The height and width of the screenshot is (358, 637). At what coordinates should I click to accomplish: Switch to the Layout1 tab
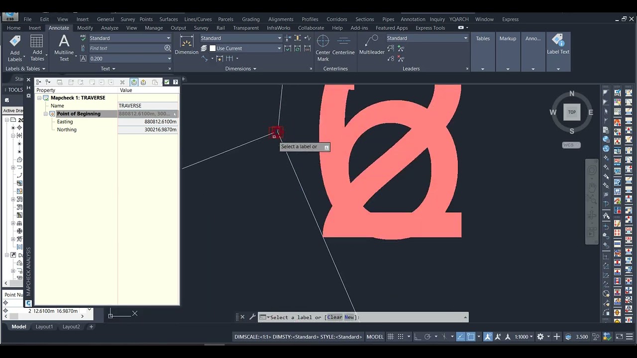click(44, 327)
